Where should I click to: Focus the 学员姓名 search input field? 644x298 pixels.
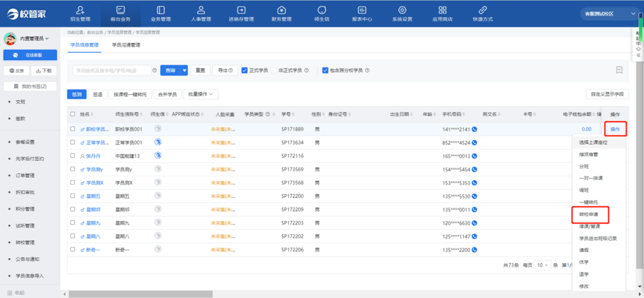point(112,70)
